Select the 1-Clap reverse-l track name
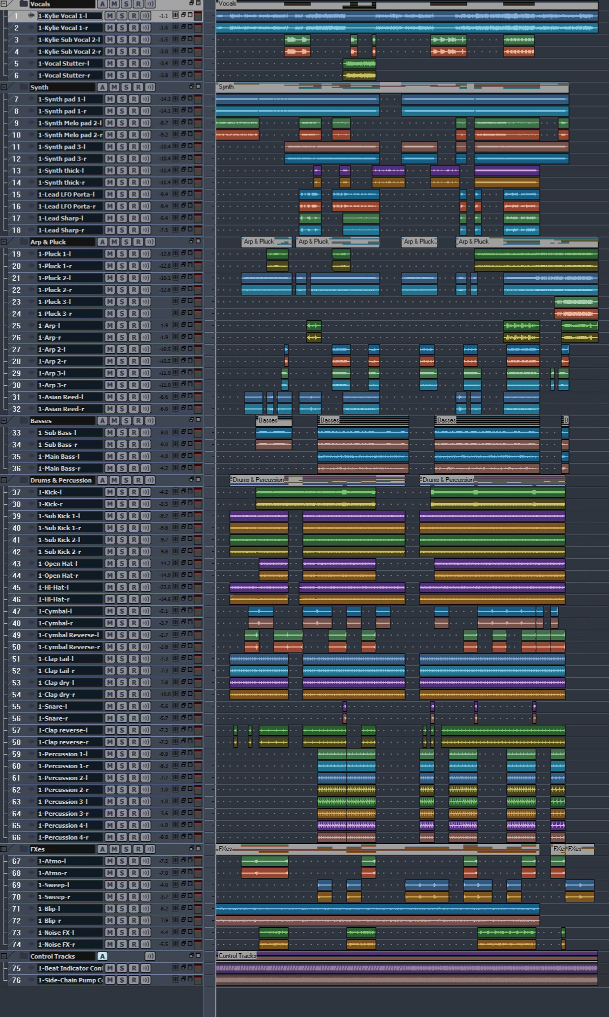The height and width of the screenshot is (1017, 609). point(69,730)
